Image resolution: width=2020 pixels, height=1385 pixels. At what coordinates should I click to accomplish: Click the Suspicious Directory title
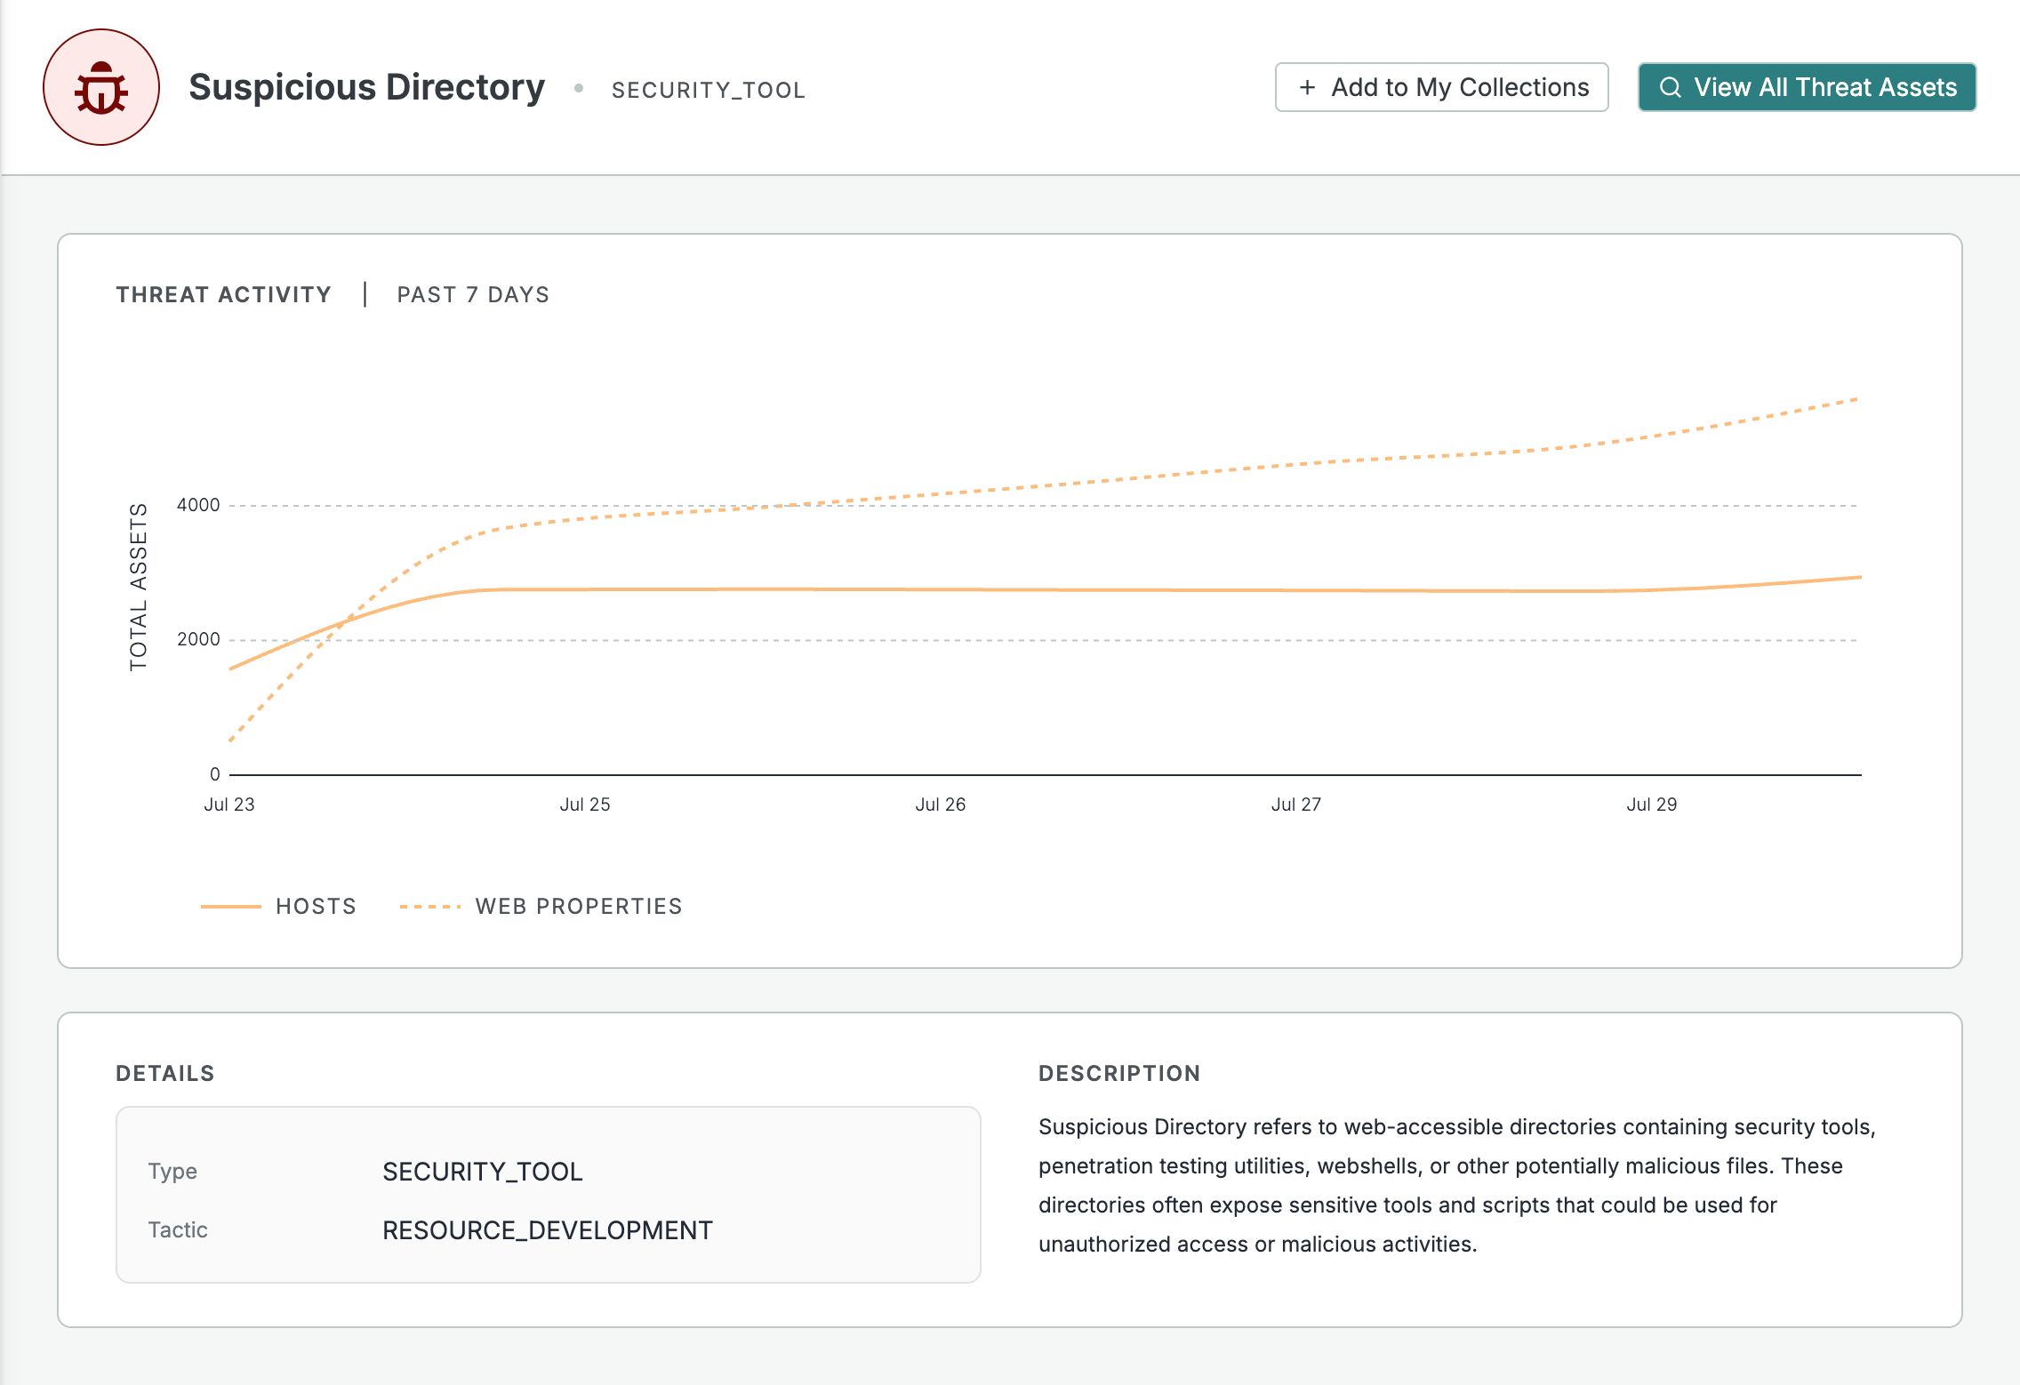366,87
